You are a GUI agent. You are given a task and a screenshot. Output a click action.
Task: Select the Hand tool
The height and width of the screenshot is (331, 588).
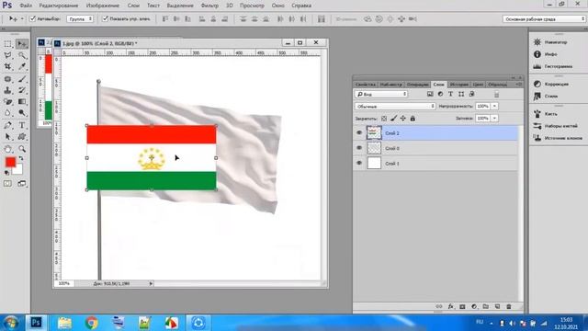click(x=8, y=149)
